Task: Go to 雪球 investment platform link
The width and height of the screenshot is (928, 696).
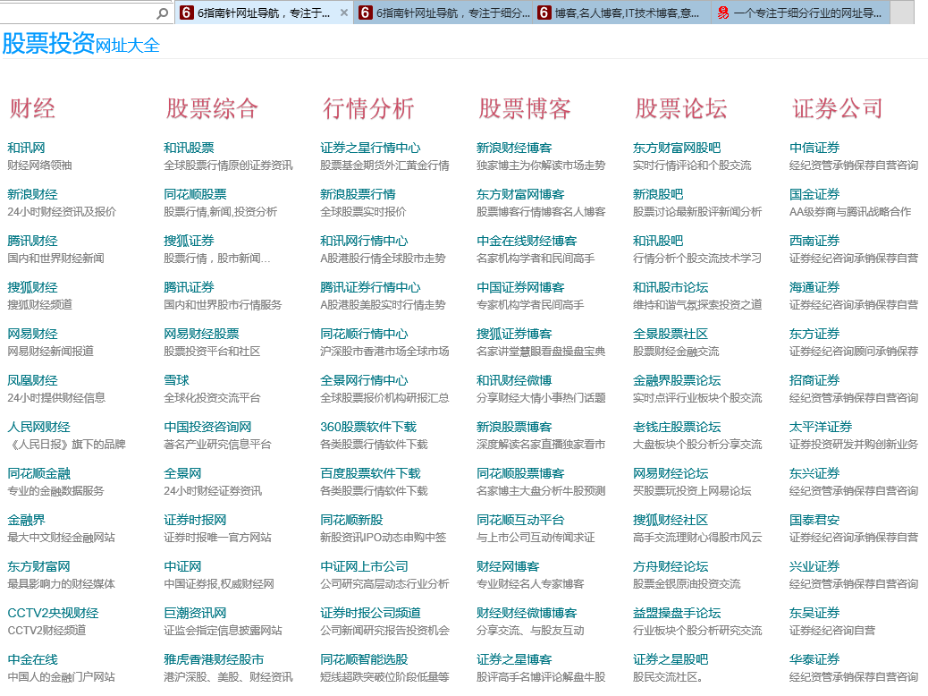Action: (x=176, y=380)
